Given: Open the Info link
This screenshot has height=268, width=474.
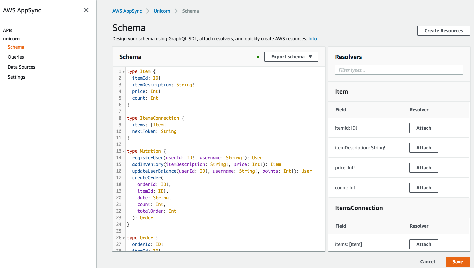Looking at the screenshot, I should [x=313, y=39].
